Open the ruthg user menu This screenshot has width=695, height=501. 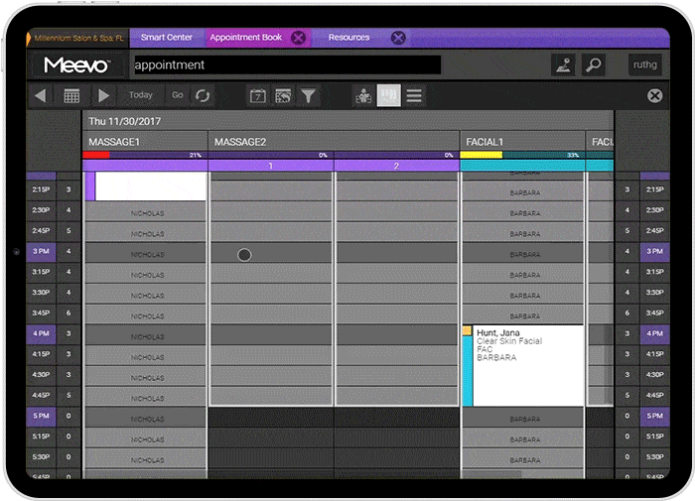[644, 64]
